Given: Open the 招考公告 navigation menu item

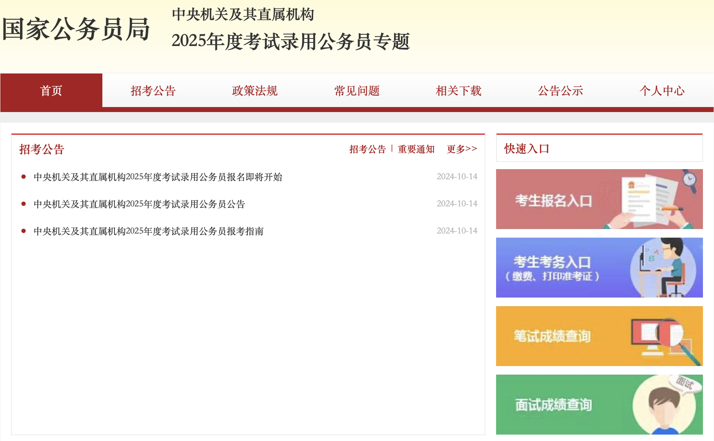Looking at the screenshot, I should coord(153,91).
